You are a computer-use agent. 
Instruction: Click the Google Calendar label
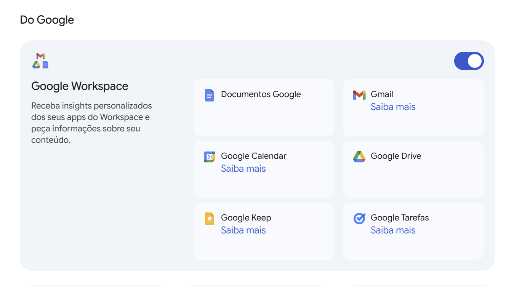click(253, 156)
